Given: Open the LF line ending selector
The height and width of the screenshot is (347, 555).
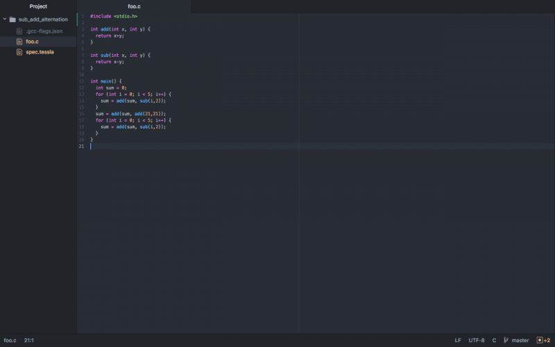Looking at the screenshot, I should pyautogui.click(x=457, y=341).
